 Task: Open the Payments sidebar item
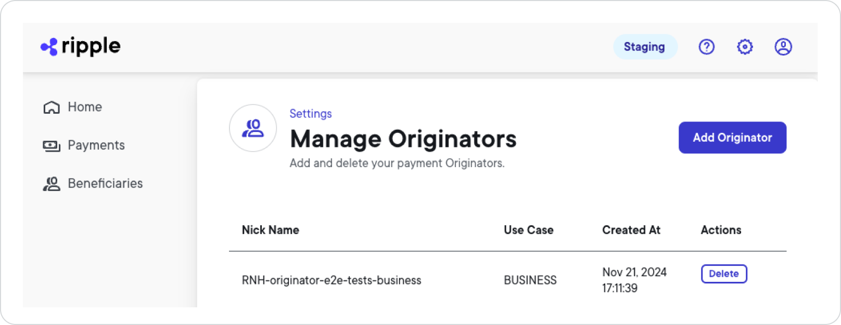(x=96, y=145)
